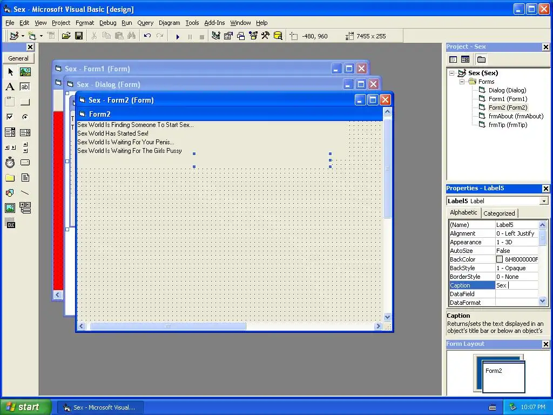Select the OLE control in the toolbox
553x415 pixels.
10,223
